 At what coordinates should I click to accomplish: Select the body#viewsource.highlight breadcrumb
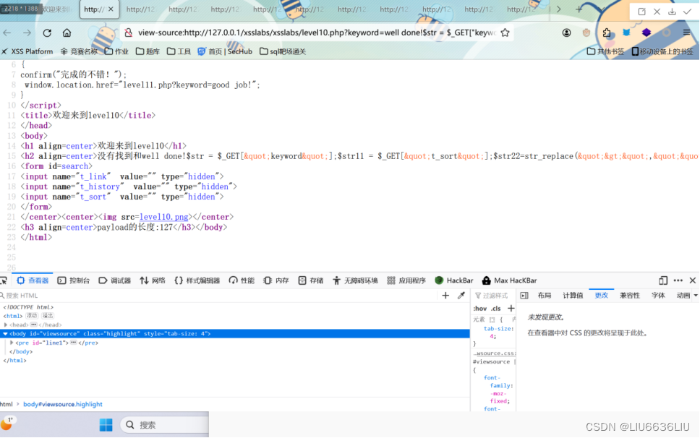click(62, 404)
